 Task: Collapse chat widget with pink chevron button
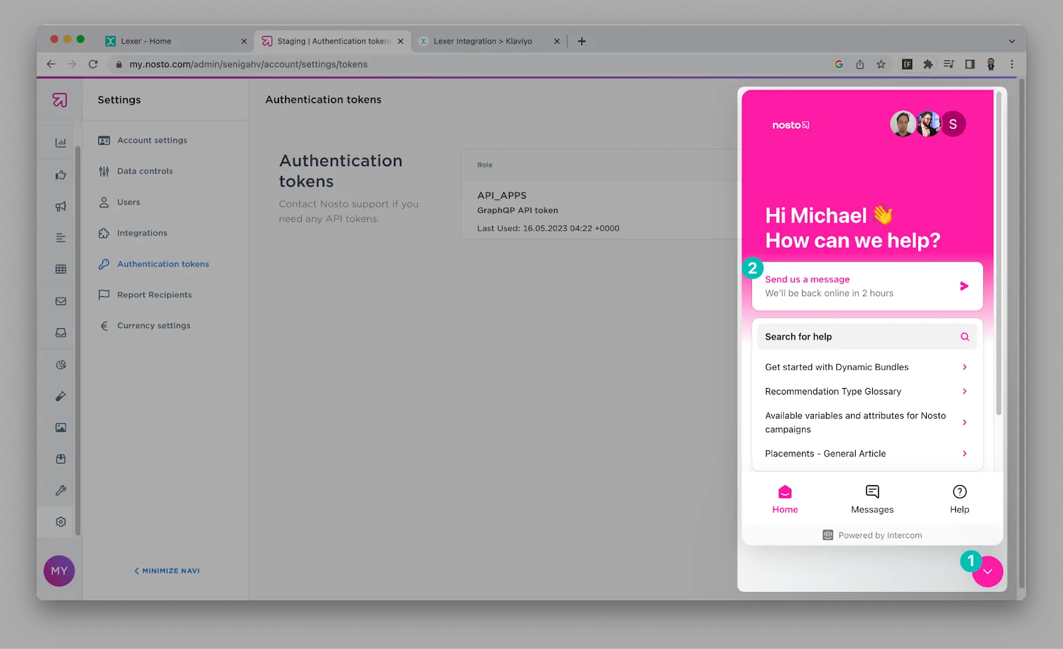[x=987, y=571]
